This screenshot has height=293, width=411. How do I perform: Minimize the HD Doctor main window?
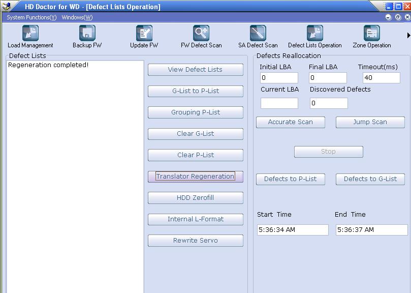390,7
